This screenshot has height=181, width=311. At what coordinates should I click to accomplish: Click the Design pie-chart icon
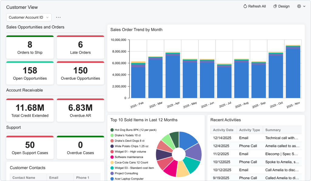click(275, 6)
